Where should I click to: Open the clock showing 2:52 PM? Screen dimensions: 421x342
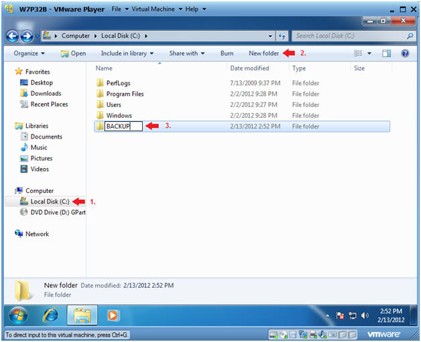coord(391,315)
